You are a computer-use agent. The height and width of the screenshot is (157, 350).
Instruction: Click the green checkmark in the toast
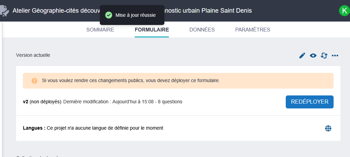click(x=109, y=15)
